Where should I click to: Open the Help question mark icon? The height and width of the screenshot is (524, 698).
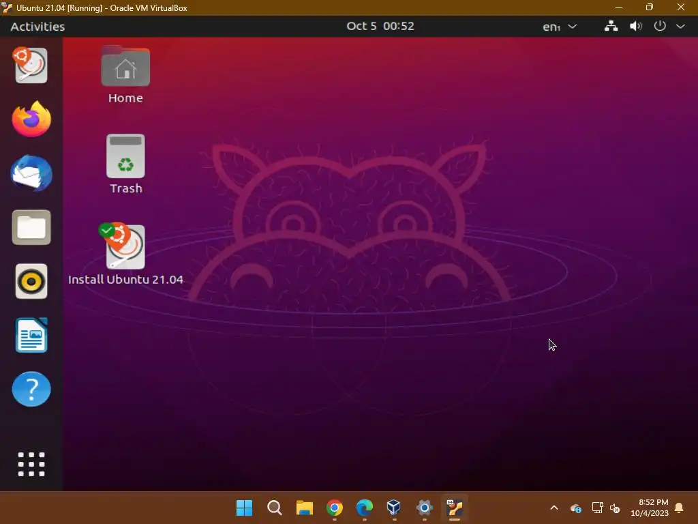(x=31, y=389)
